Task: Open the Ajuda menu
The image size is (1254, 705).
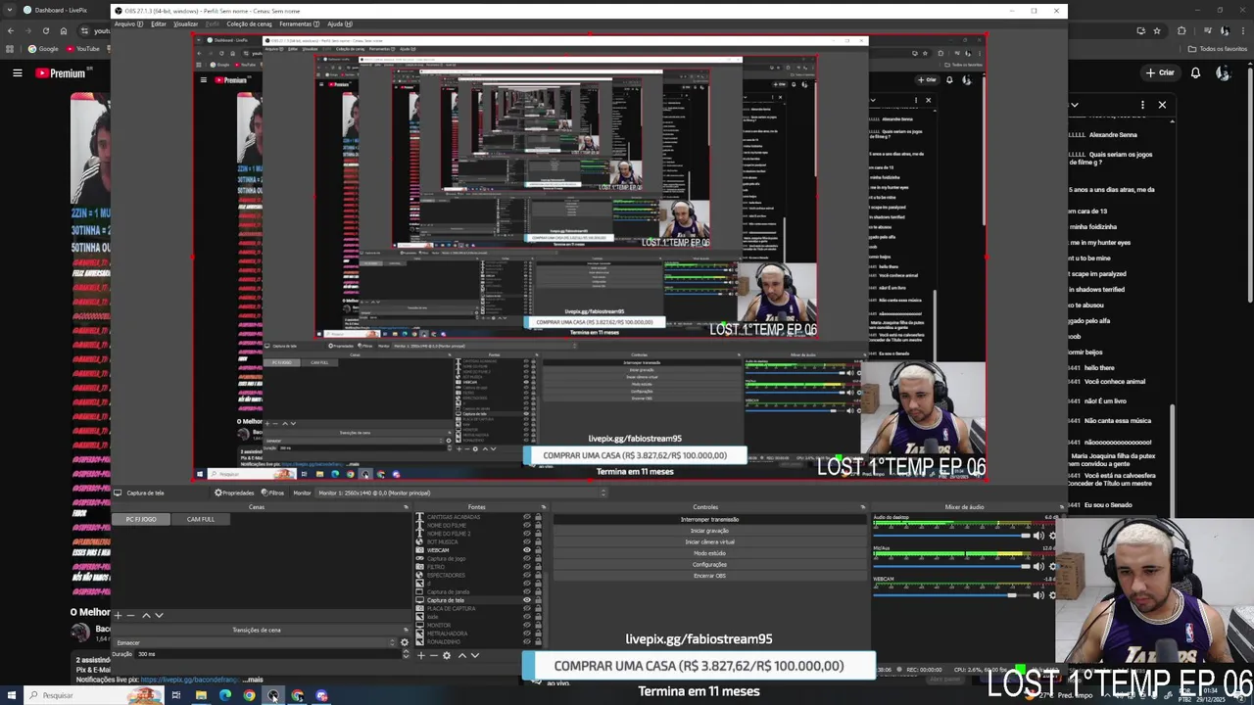Action: (x=339, y=23)
